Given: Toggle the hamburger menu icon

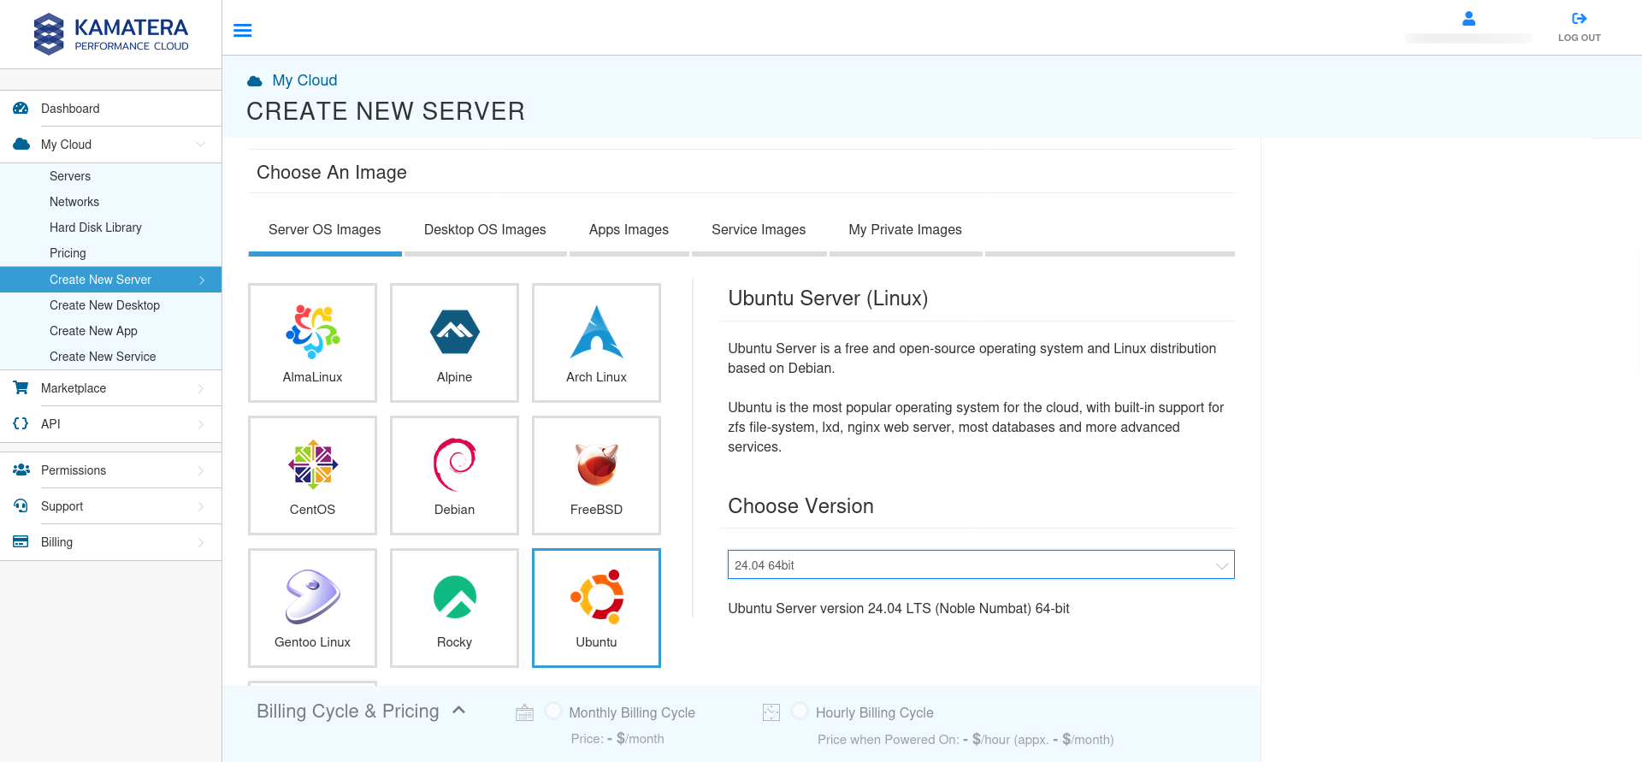Looking at the screenshot, I should click(243, 31).
